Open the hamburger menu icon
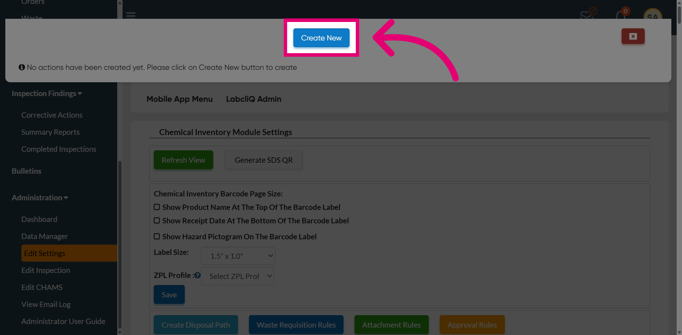Screen dimensions: 682x335 [x=131, y=15]
